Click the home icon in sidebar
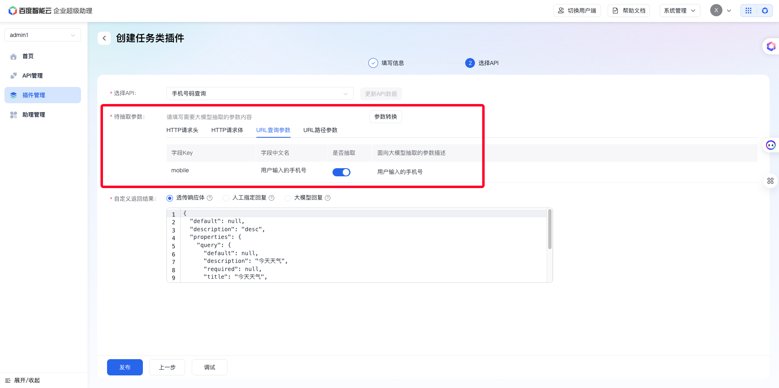The width and height of the screenshot is (779, 388). click(13, 56)
